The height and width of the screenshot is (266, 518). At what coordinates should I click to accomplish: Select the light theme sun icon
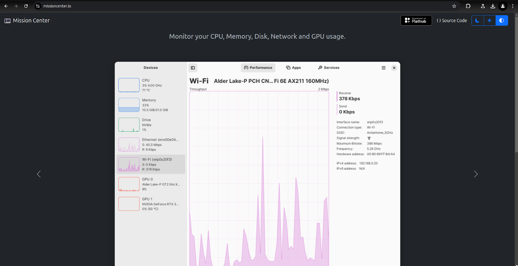490,20
